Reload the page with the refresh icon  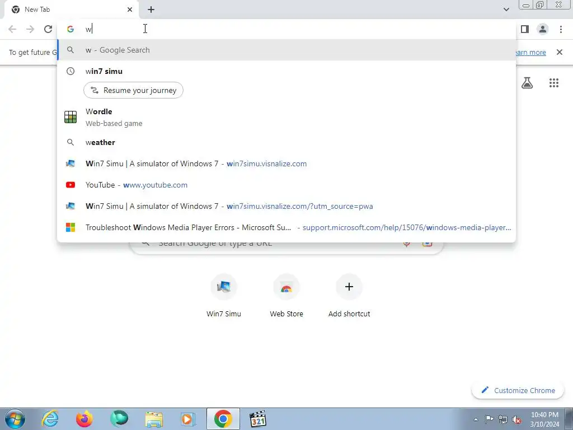coord(48,29)
